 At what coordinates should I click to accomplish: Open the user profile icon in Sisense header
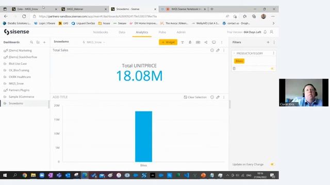pyautogui.click(x=272, y=32)
